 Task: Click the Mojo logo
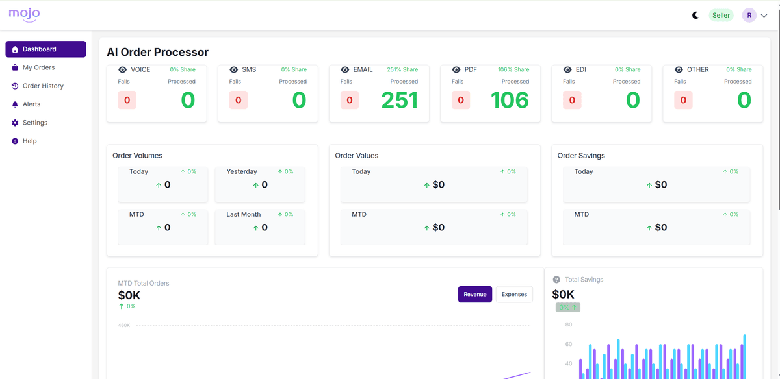pos(24,14)
